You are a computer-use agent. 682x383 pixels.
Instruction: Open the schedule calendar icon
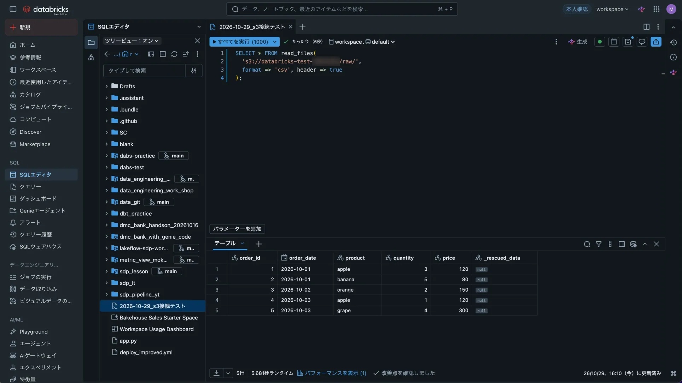614,42
